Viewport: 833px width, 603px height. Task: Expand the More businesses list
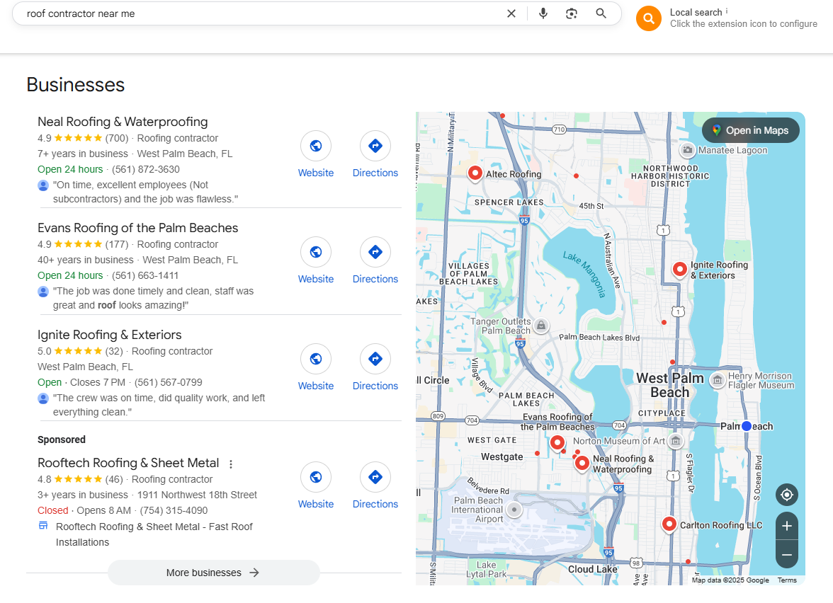(x=213, y=573)
